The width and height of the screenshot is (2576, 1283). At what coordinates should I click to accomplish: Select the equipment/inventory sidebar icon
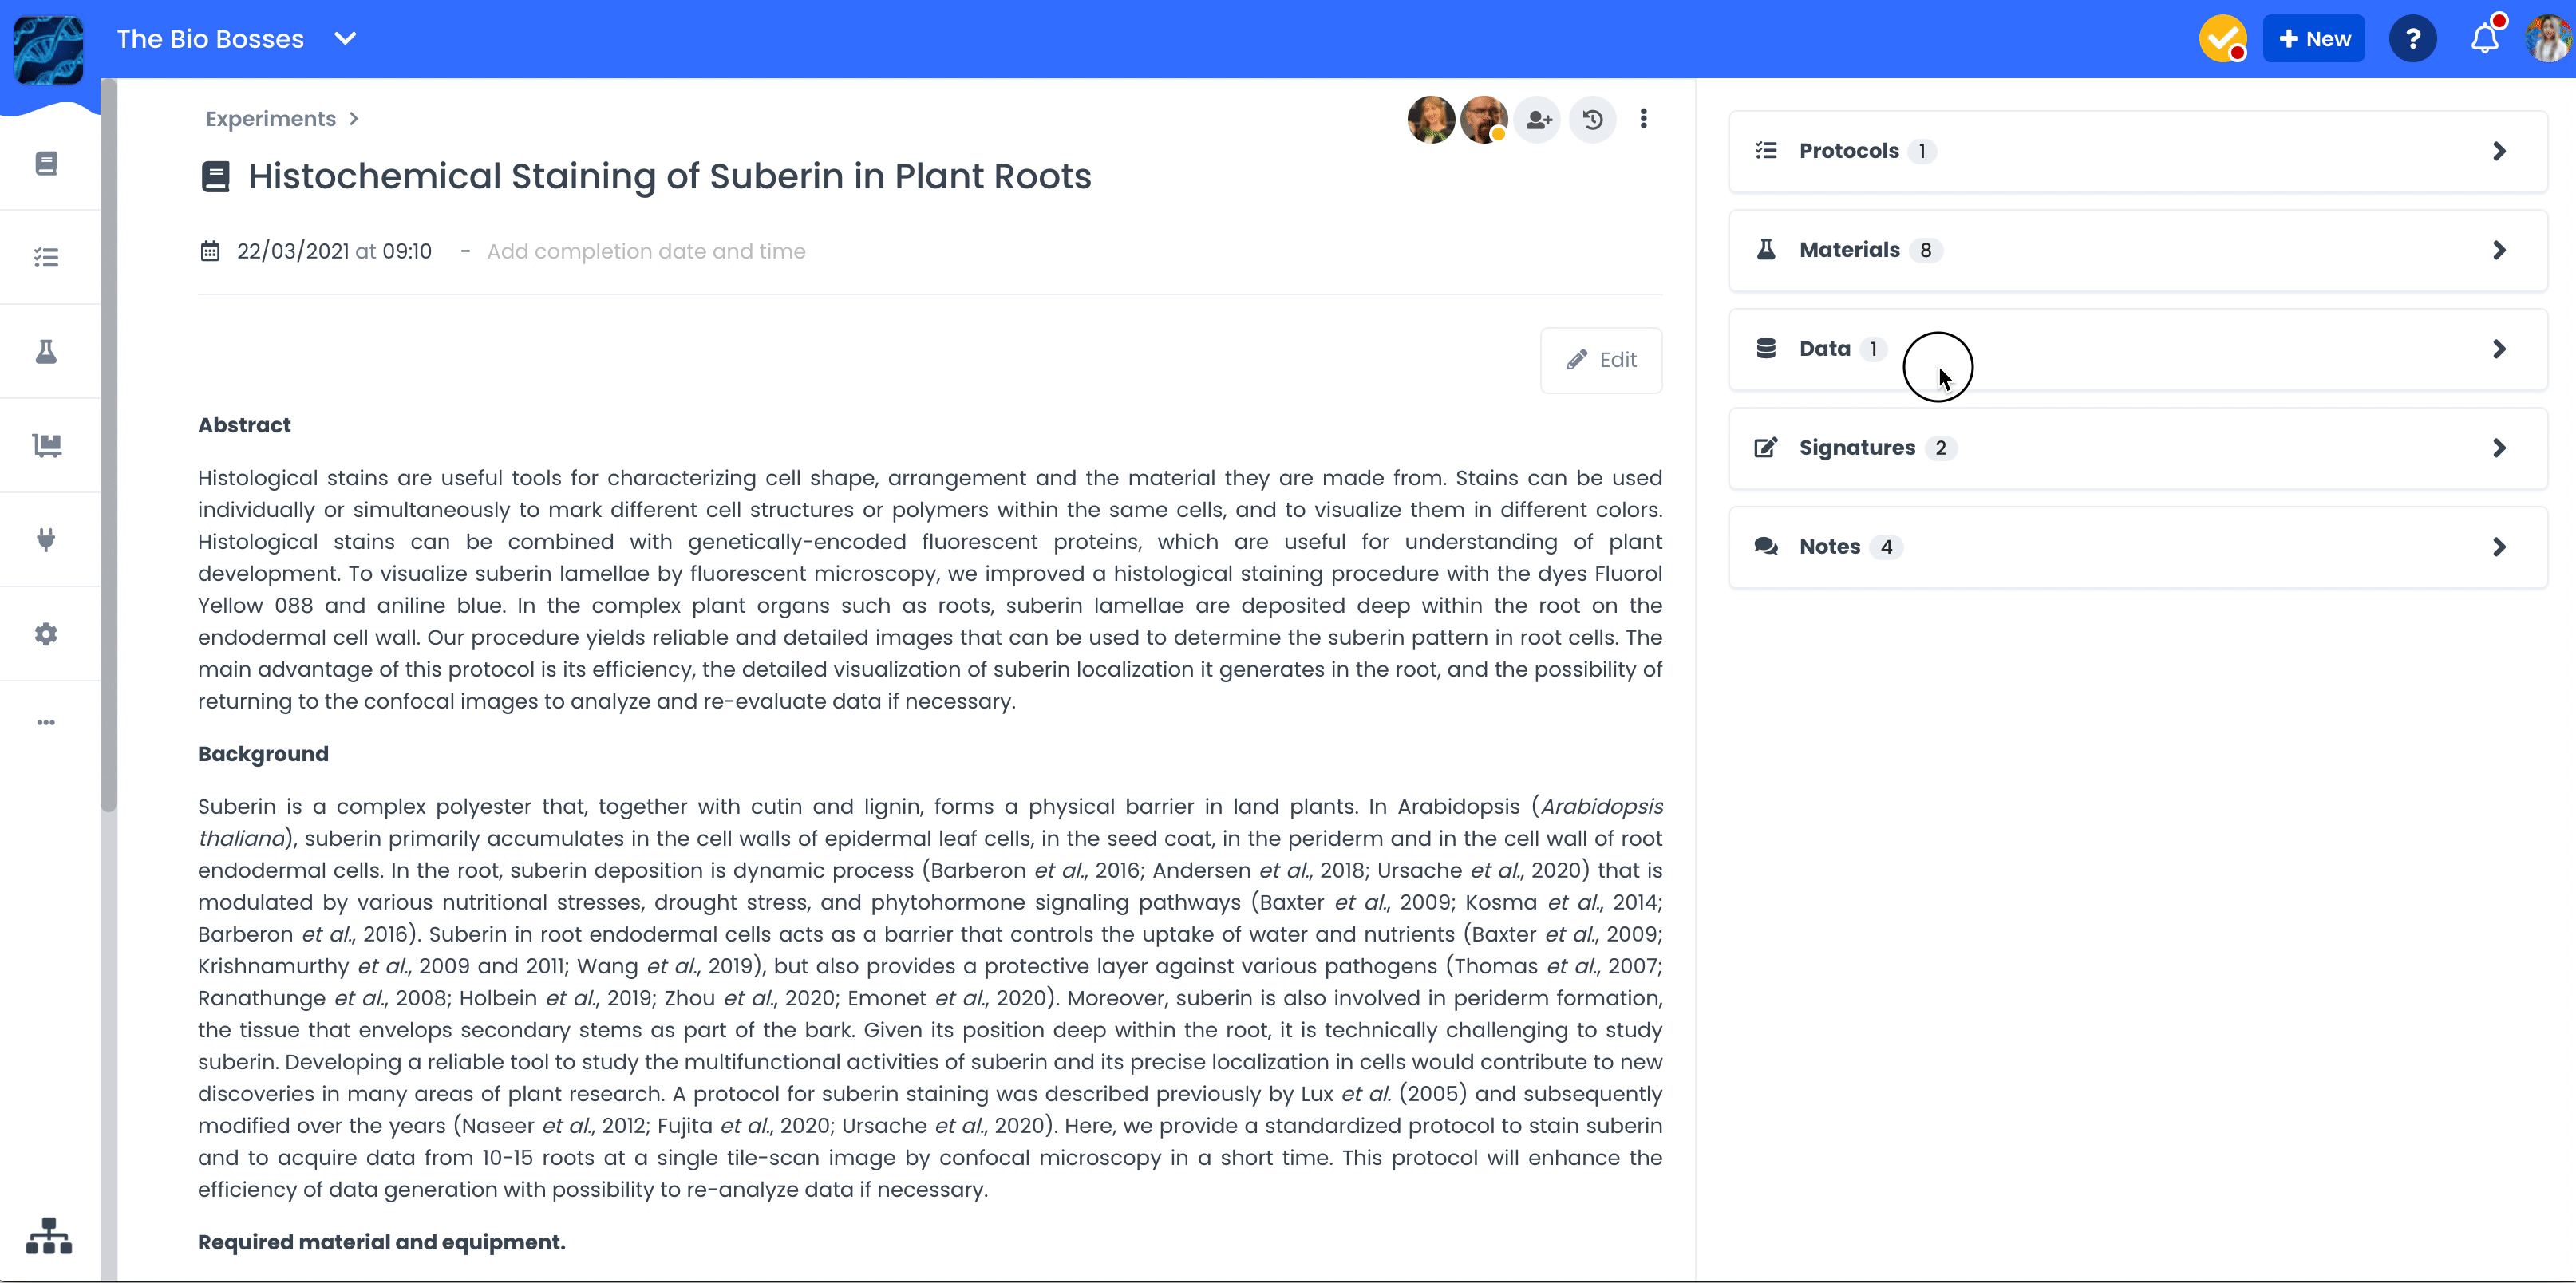(46, 445)
